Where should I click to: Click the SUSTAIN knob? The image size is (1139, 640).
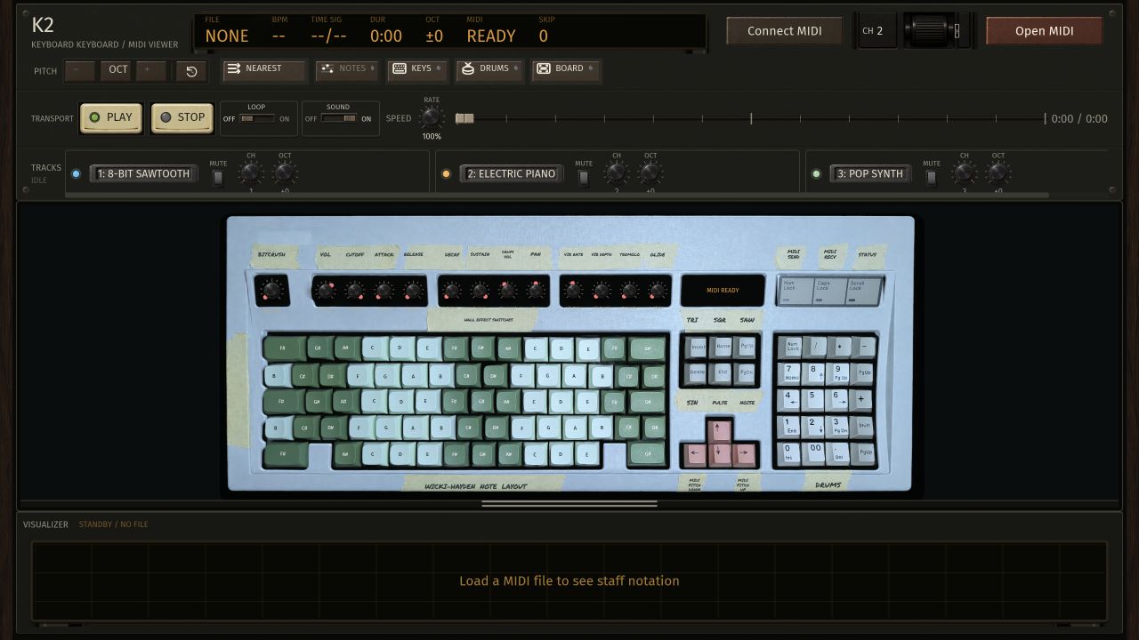click(x=480, y=290)
